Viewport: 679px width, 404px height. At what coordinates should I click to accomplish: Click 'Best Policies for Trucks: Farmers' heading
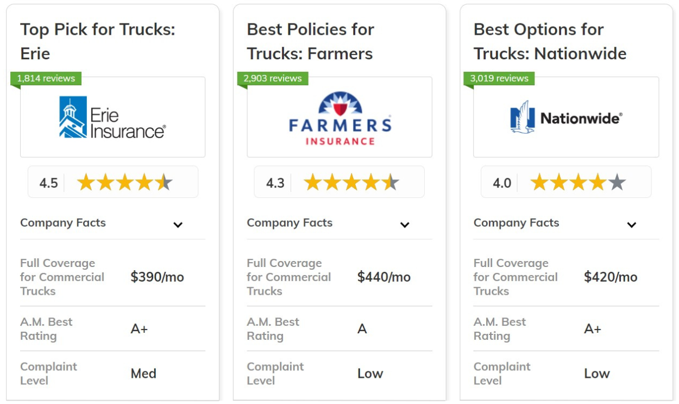tap(310, 41)
